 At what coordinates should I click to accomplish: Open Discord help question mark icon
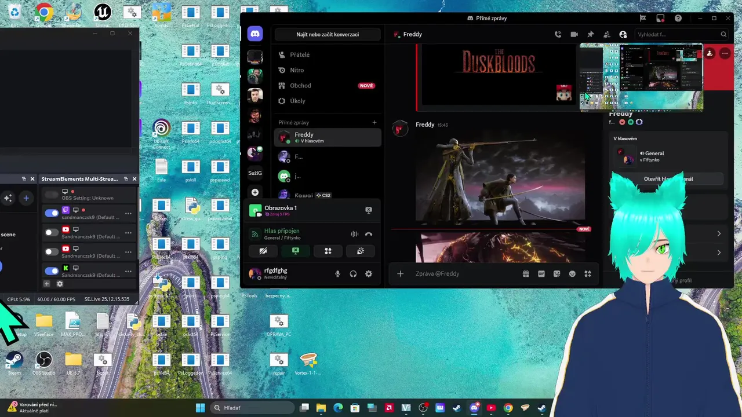[x=678, y=18]
